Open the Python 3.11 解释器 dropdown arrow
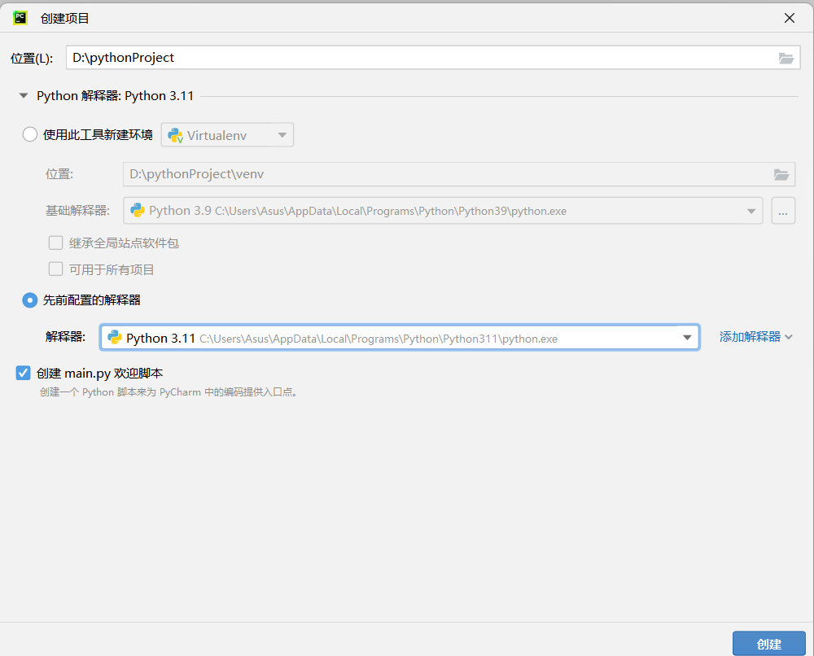 tap(687, 338)
